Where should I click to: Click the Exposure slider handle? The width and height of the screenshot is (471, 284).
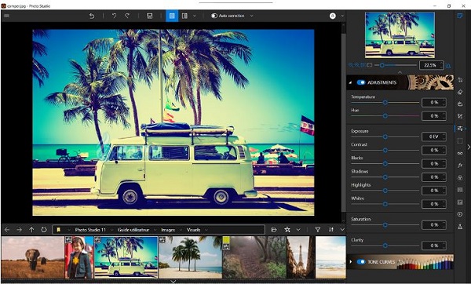click(x=385, y=137)
